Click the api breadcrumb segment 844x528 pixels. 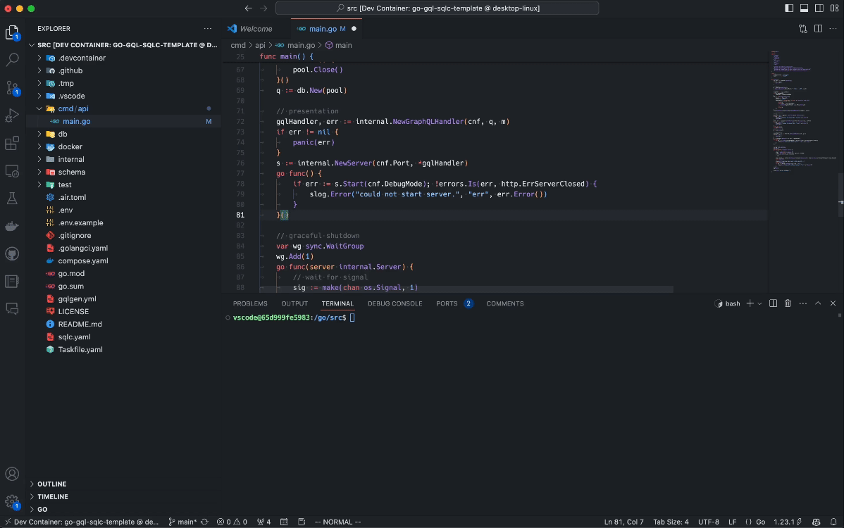coord(260,45)
